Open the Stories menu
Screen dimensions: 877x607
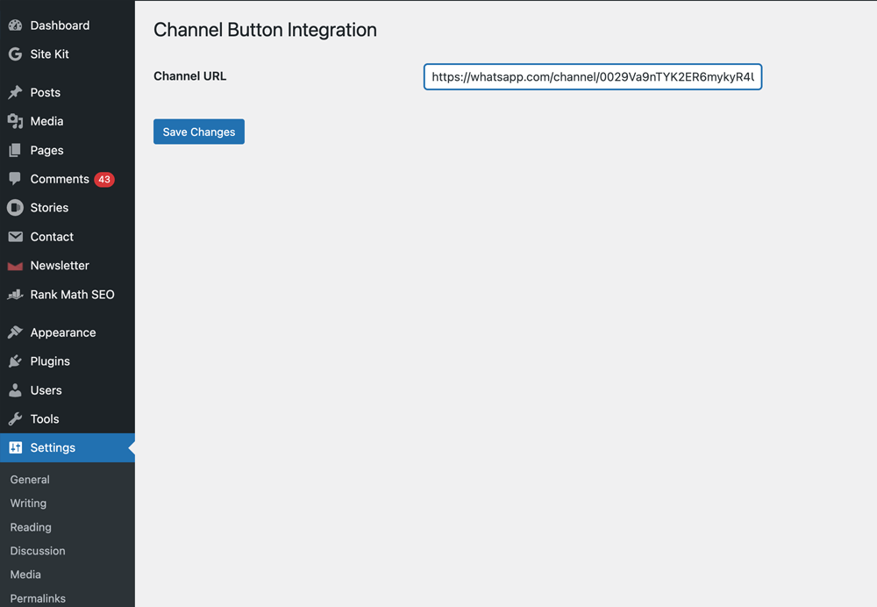click(68, 208)
